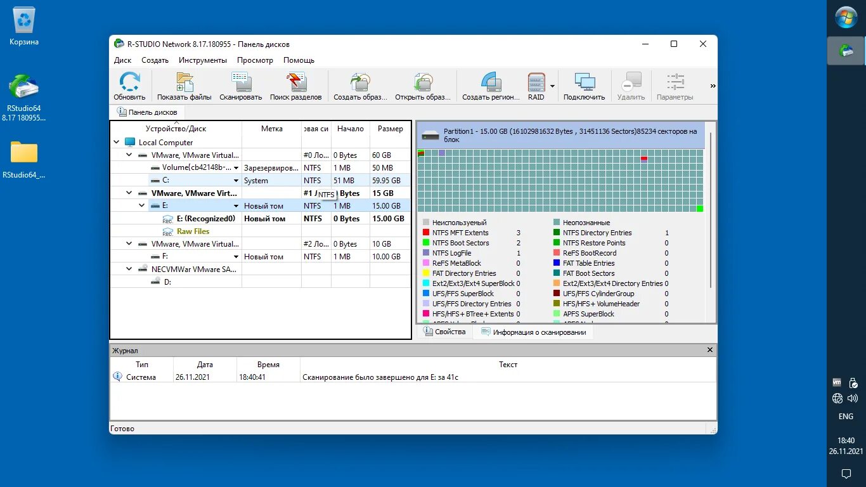
Task: Click bright green block in scan map
Action: [x=700, y=209]
